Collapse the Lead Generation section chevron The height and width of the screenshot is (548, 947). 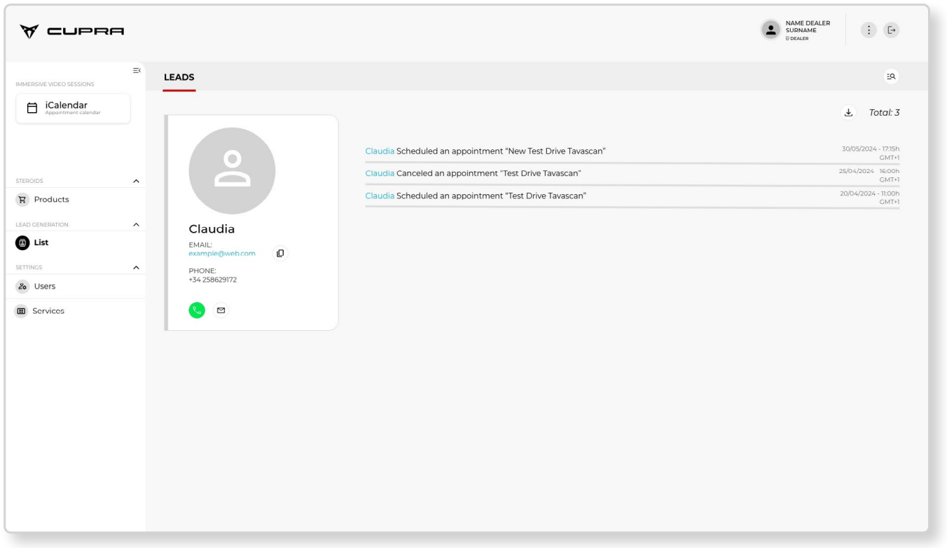pyautogui.click(x=136, y=225)
